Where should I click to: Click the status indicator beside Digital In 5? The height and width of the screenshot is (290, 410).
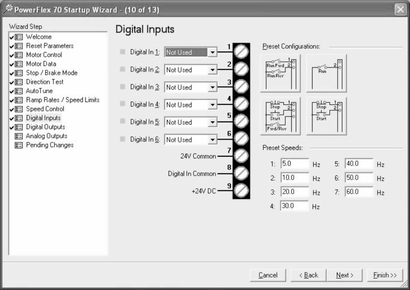123,121
